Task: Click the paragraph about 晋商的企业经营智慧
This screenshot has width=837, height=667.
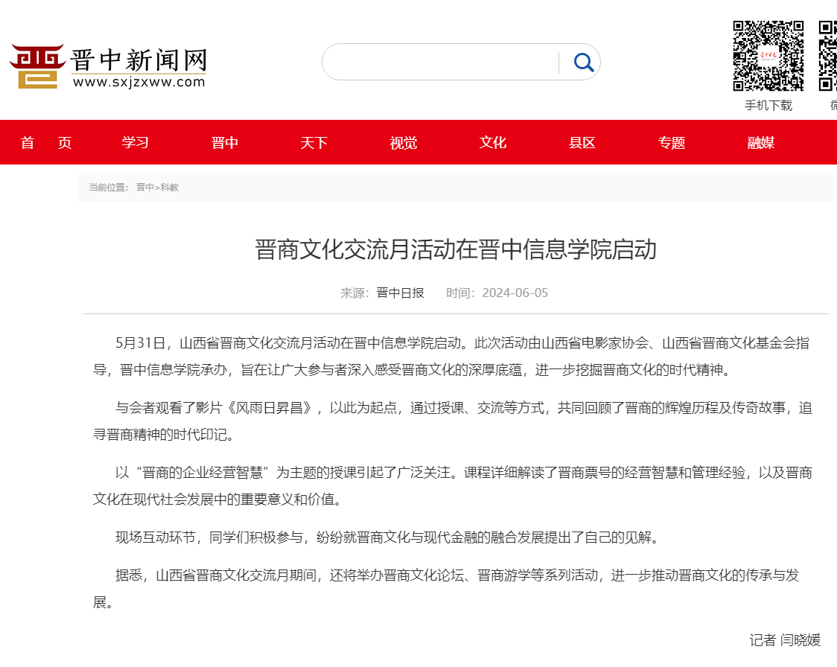Action: click(453, 485)
